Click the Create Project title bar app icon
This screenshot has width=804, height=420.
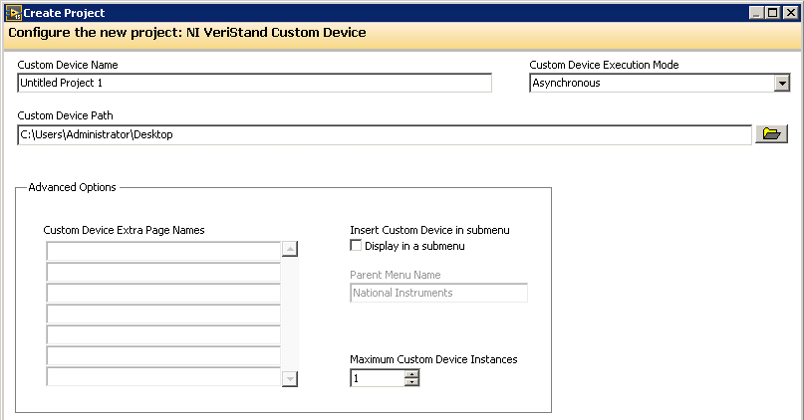tap(13, 13)
